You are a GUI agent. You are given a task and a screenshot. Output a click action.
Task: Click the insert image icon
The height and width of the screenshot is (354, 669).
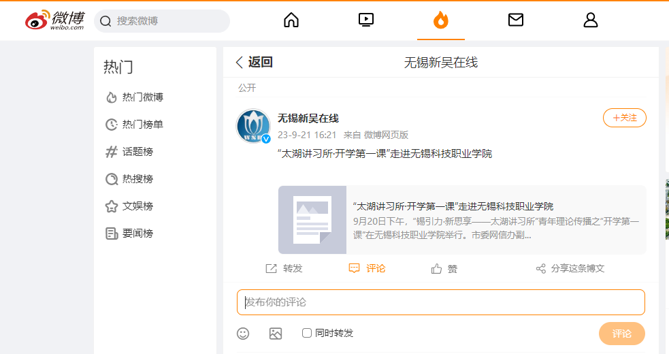click(x=276, y=334)
